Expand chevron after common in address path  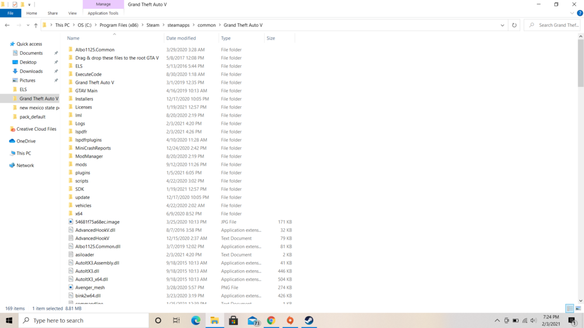point(220,25)
